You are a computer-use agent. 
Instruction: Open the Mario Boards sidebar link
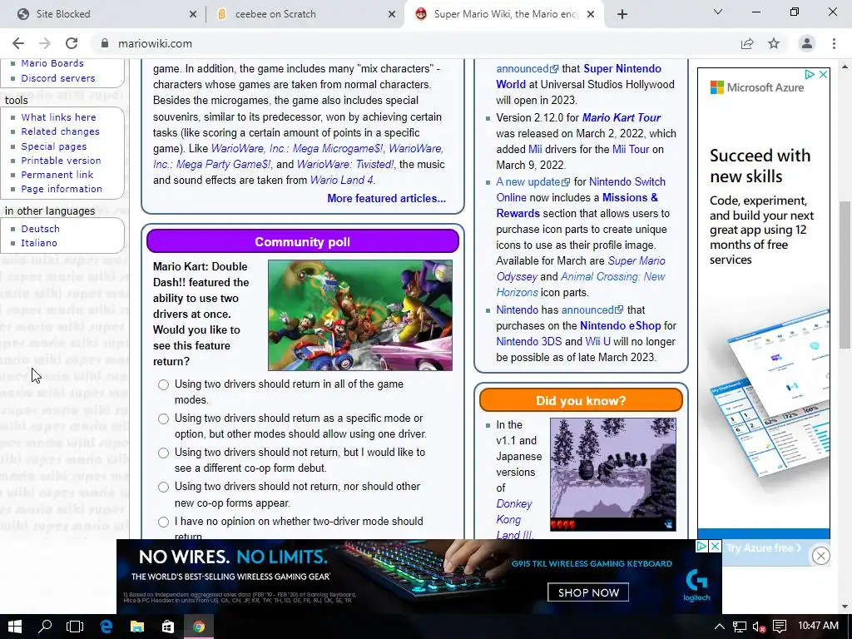(x=52, y=63)
